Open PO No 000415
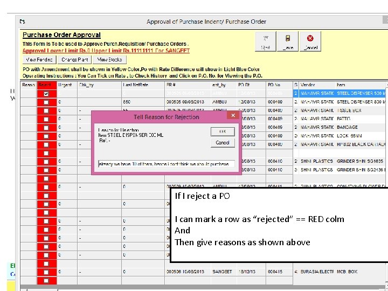Screen dimensions: 388x291 [279, 272]
